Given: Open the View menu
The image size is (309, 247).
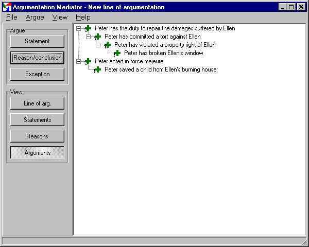Looking at the screenshot, I should [60, 17].
